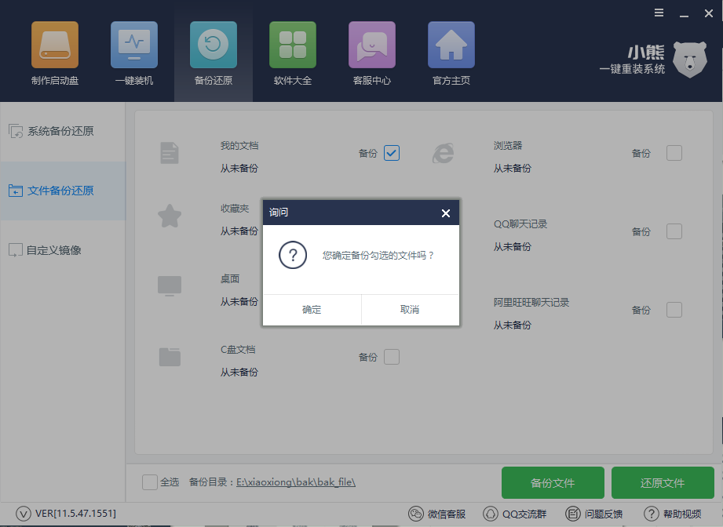Click the QQ聊天记录 item title
Image resolution: width=723 pixels, height=527 pixels.
(520, 224)
